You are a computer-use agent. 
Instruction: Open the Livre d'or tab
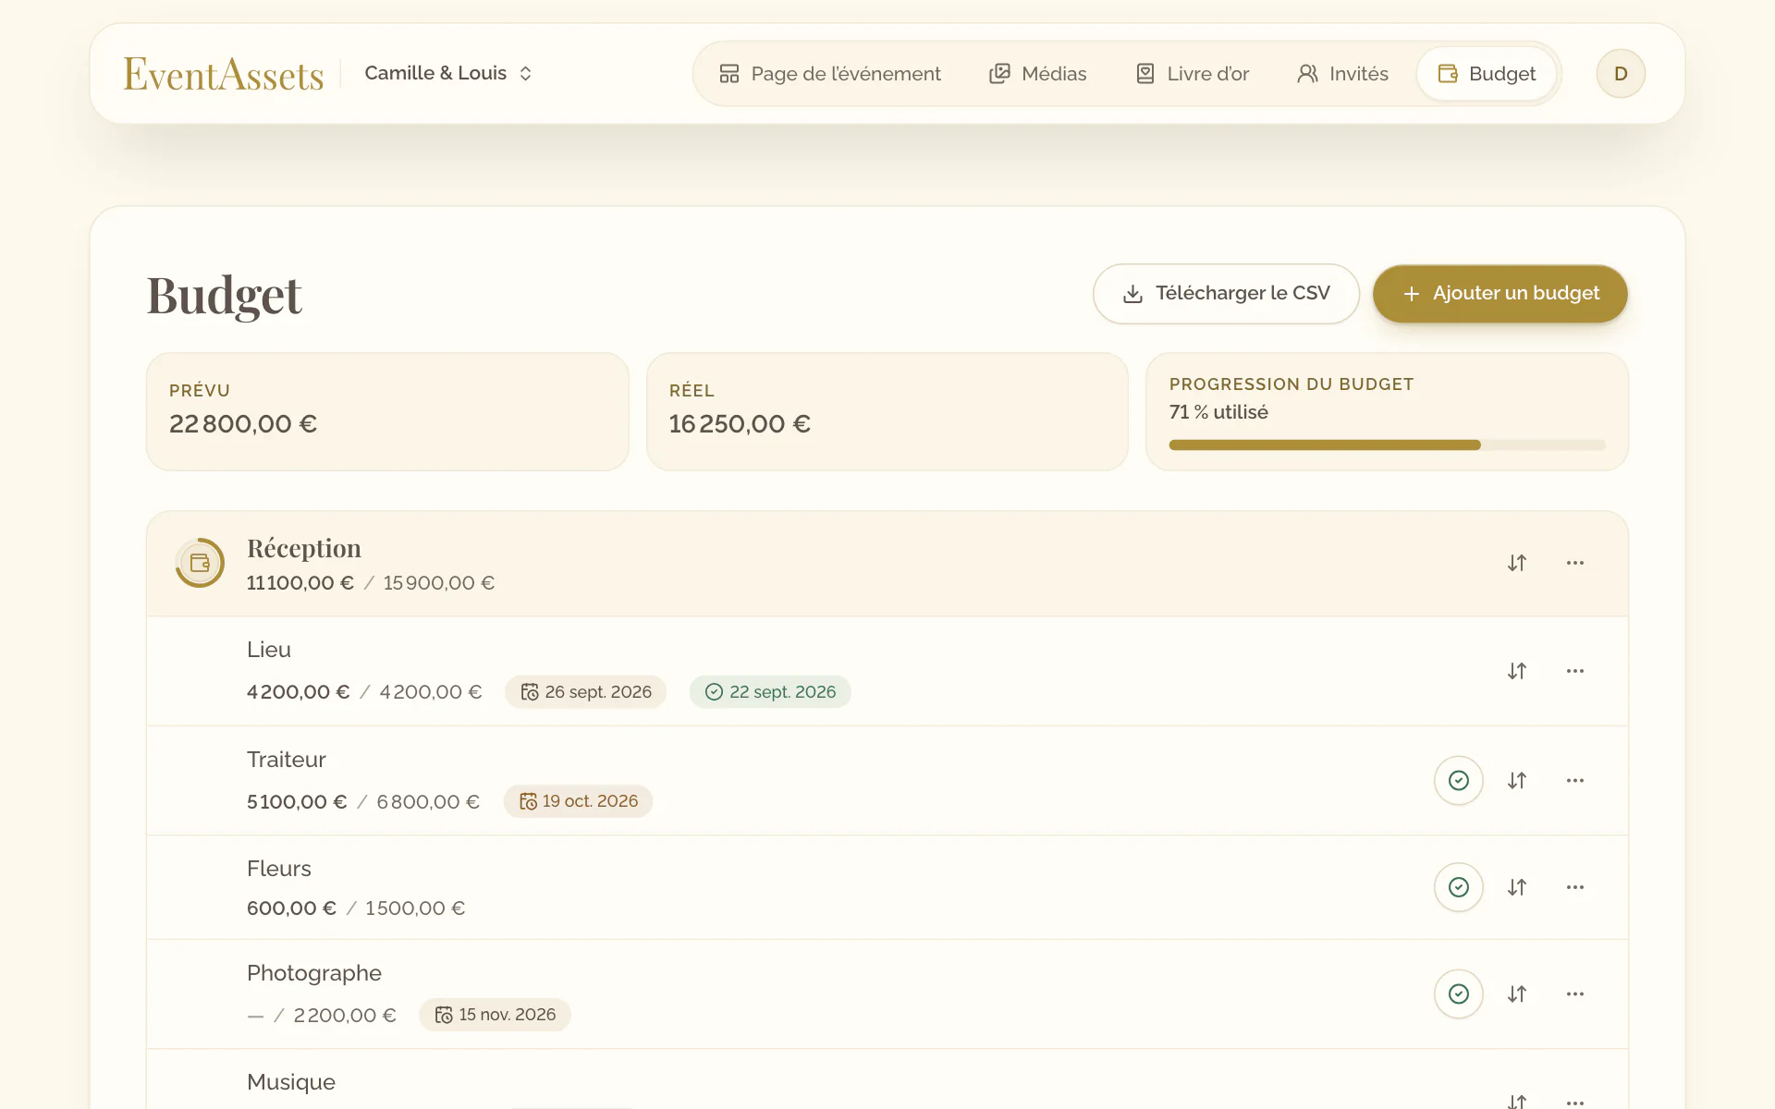pyautogui.click(x=1193, y=74)
